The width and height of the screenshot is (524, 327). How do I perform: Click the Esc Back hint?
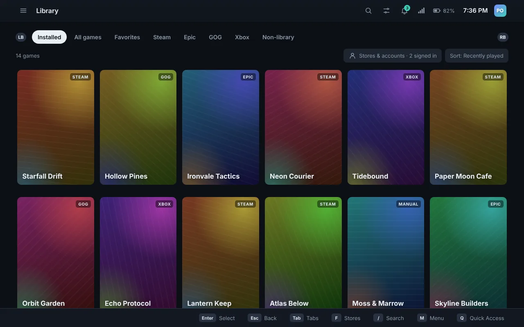pyautogui.click(x=262, y=318)
